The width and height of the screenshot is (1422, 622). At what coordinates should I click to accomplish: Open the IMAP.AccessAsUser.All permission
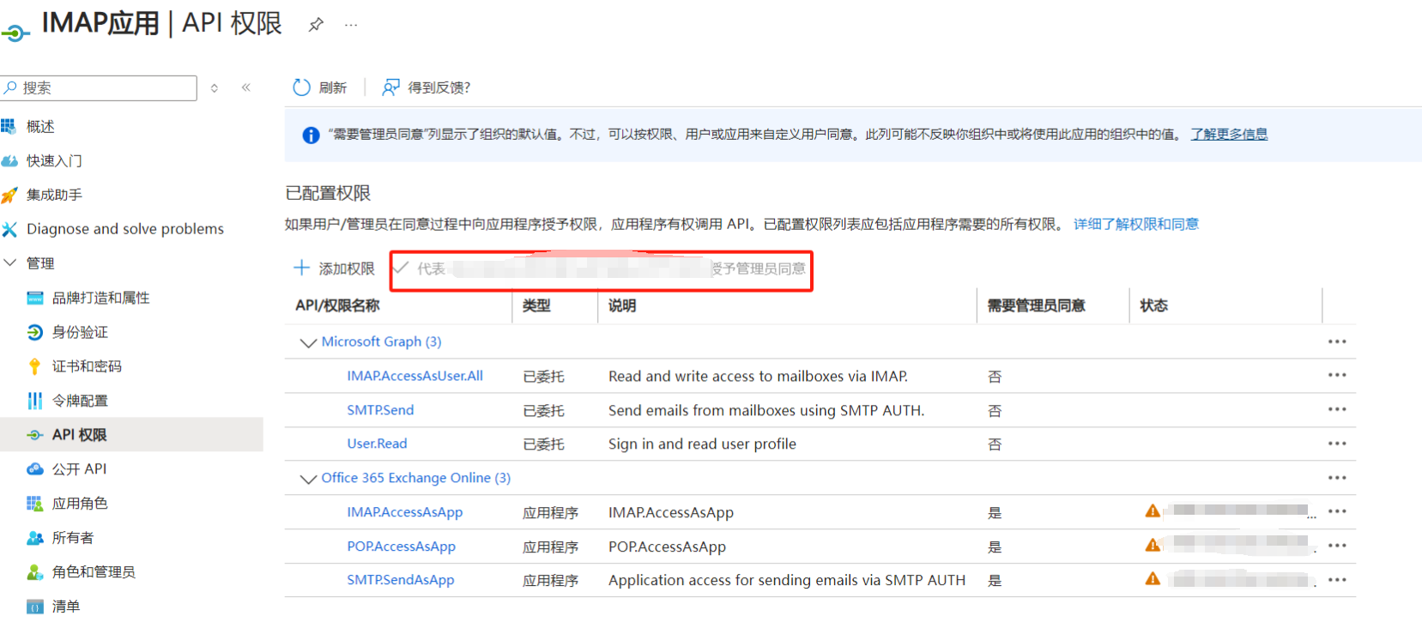pos(414,376)
